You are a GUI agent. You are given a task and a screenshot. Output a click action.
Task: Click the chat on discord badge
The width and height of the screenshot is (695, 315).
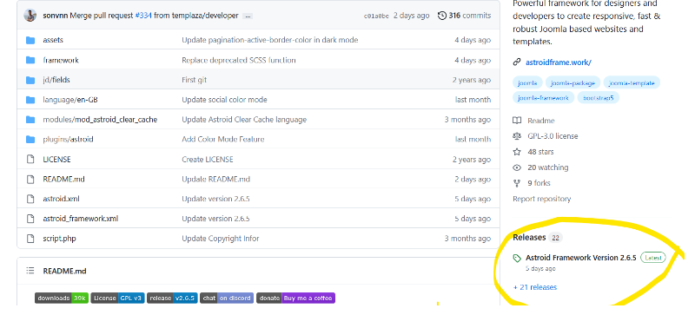227,298
